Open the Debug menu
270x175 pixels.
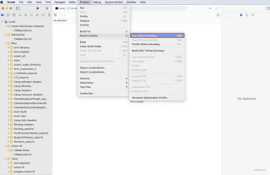[97, 2]
